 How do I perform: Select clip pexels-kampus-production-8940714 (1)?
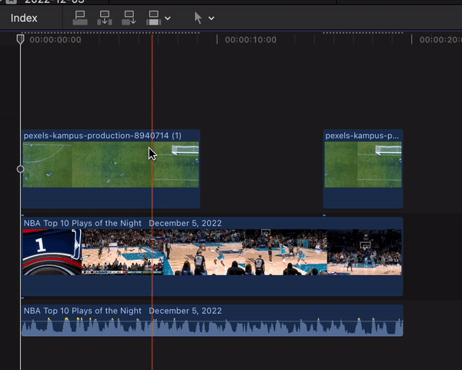(x=111, y=169)
